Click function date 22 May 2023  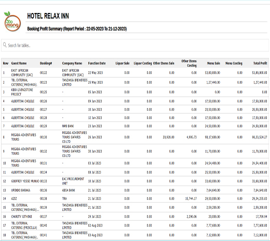click(96, 73)
